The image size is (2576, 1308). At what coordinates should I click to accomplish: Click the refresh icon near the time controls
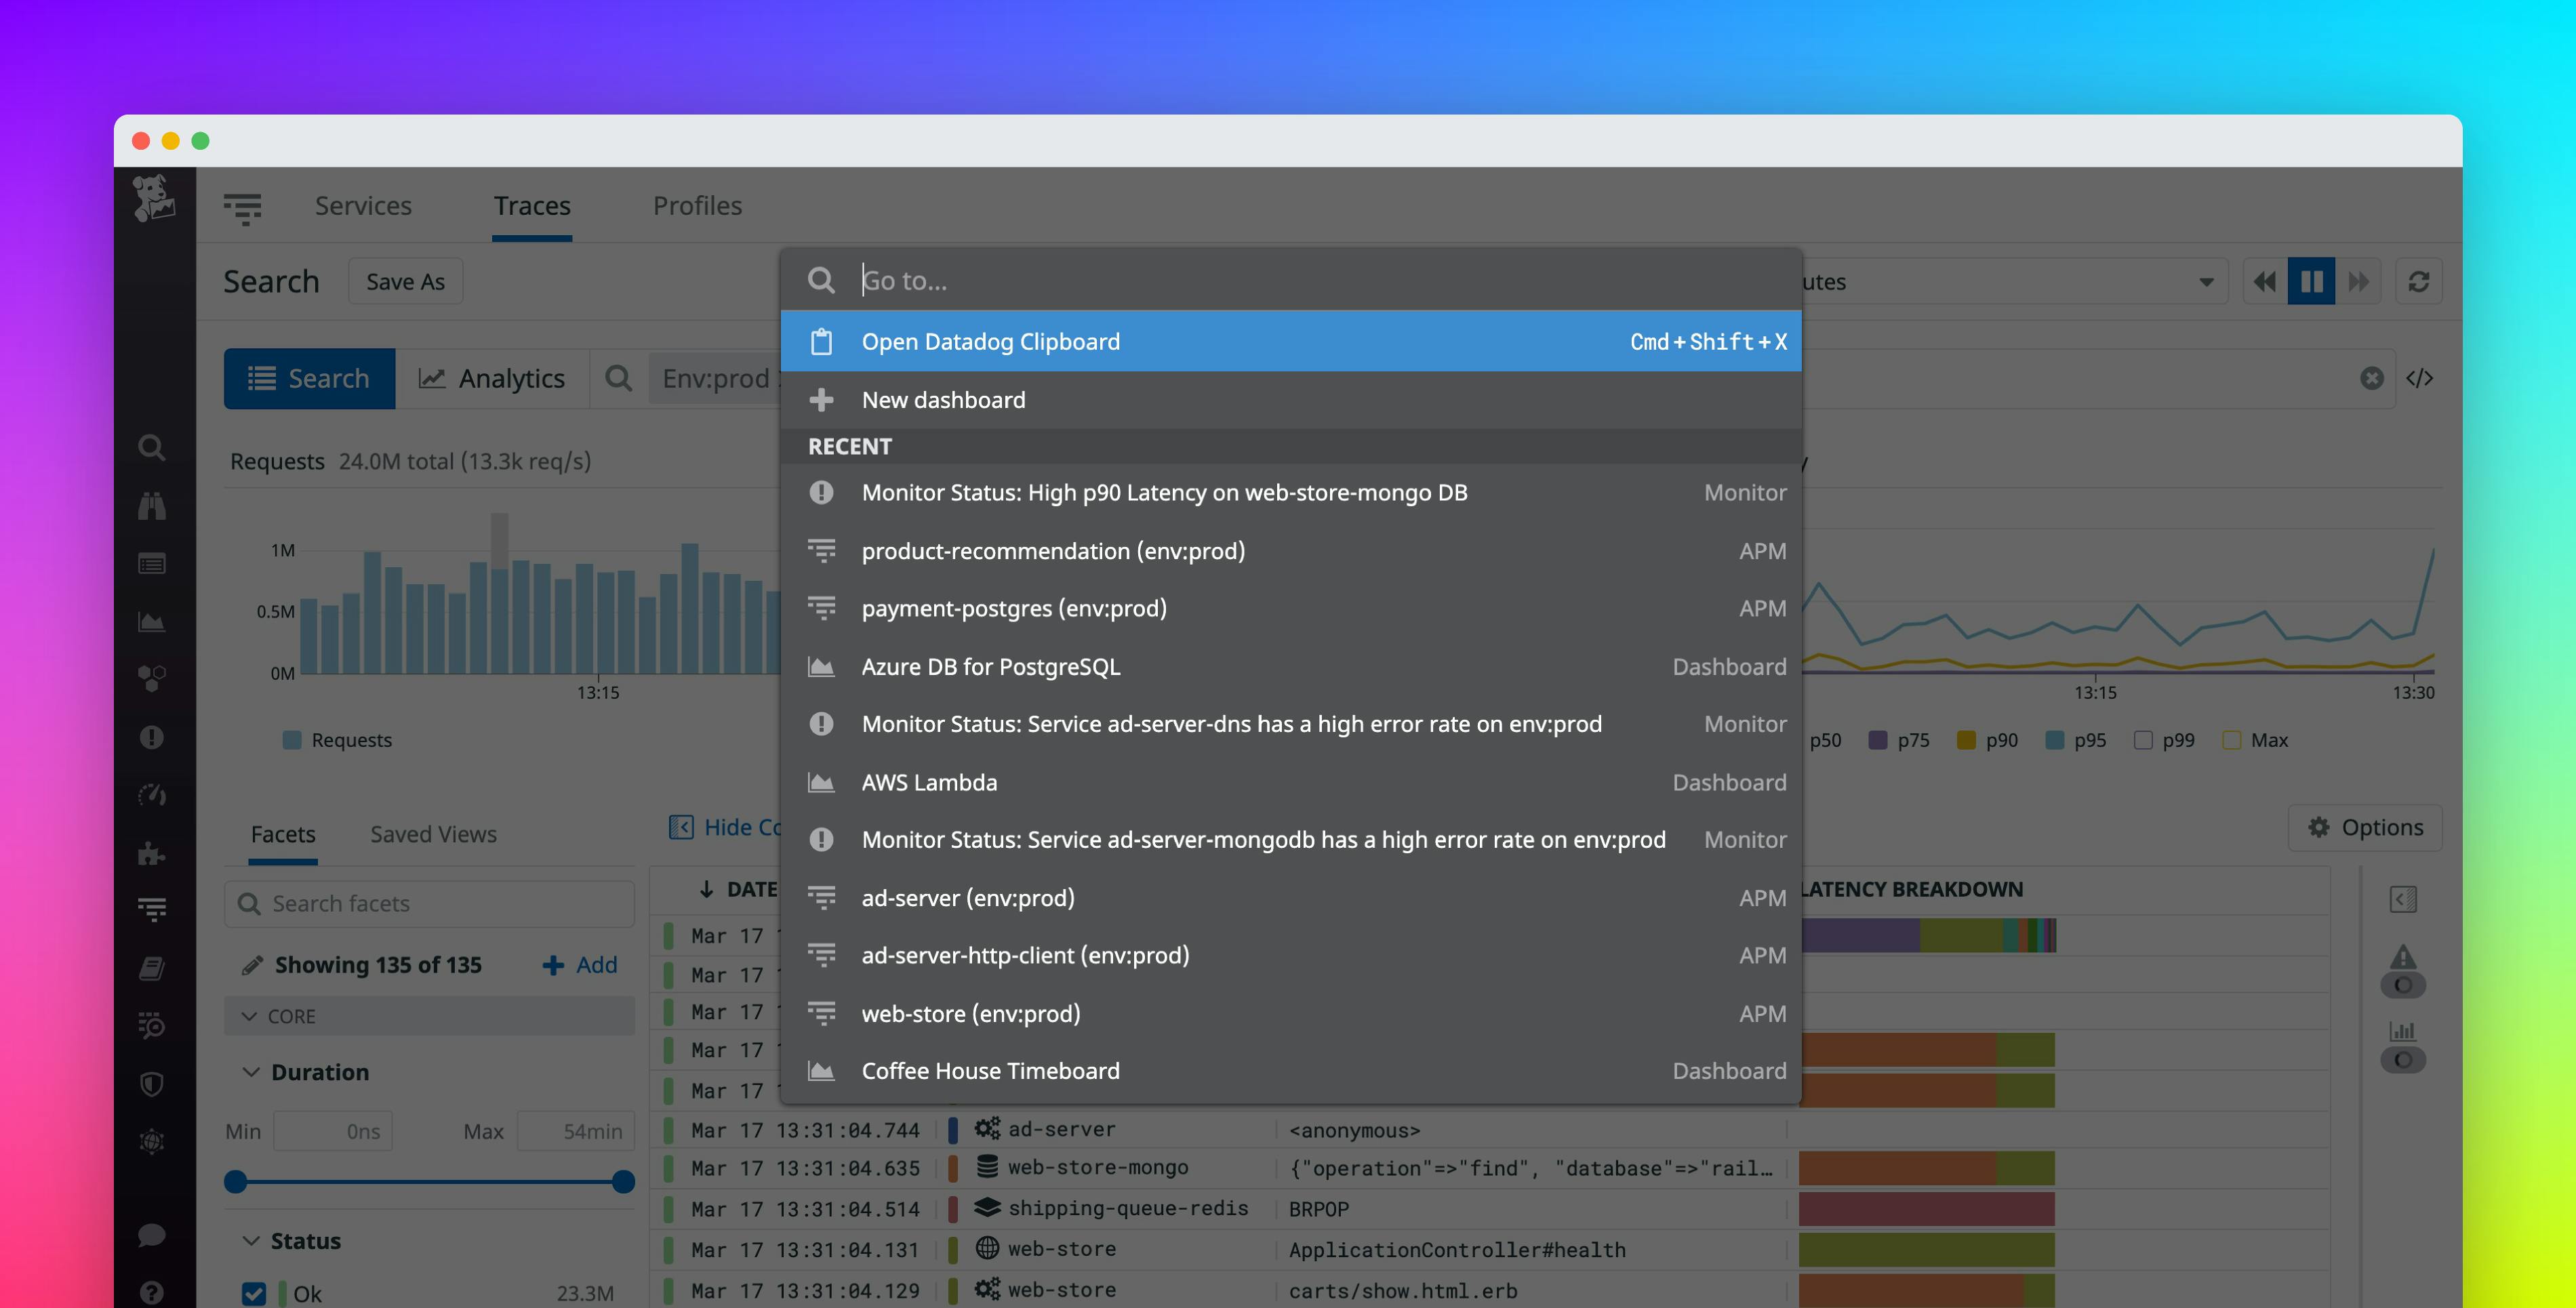click(x=2419, y=281)
